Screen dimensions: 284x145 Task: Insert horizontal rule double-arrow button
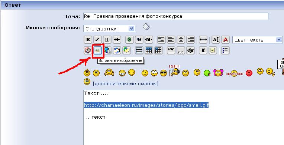203,40
